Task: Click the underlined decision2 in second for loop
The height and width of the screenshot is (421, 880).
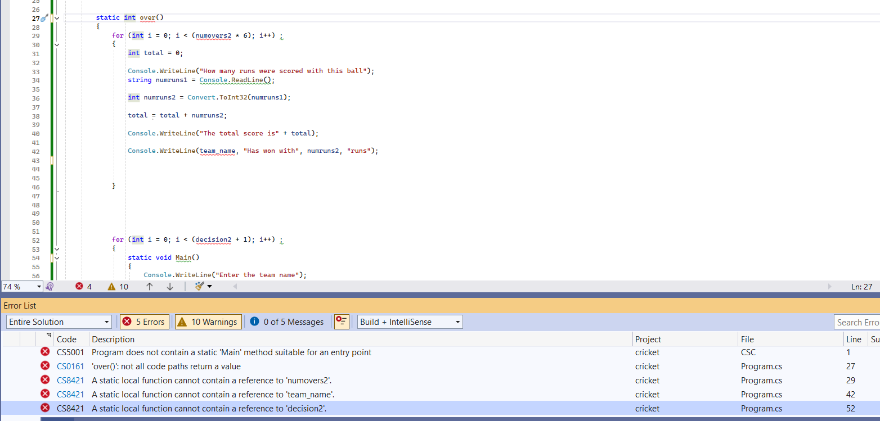Action: [213, 239]
